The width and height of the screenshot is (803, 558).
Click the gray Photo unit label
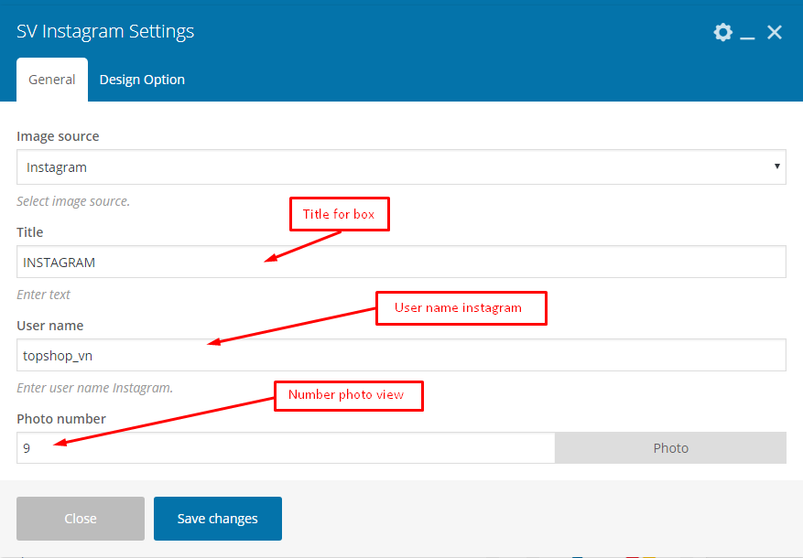(x=670, y=448)
